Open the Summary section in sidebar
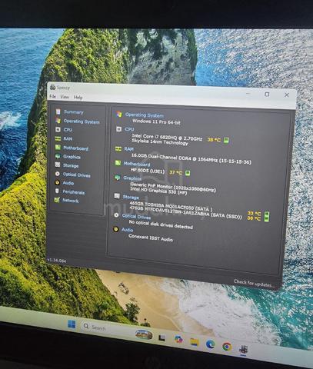This screenshot has height=369, width=313. [70, 111]
